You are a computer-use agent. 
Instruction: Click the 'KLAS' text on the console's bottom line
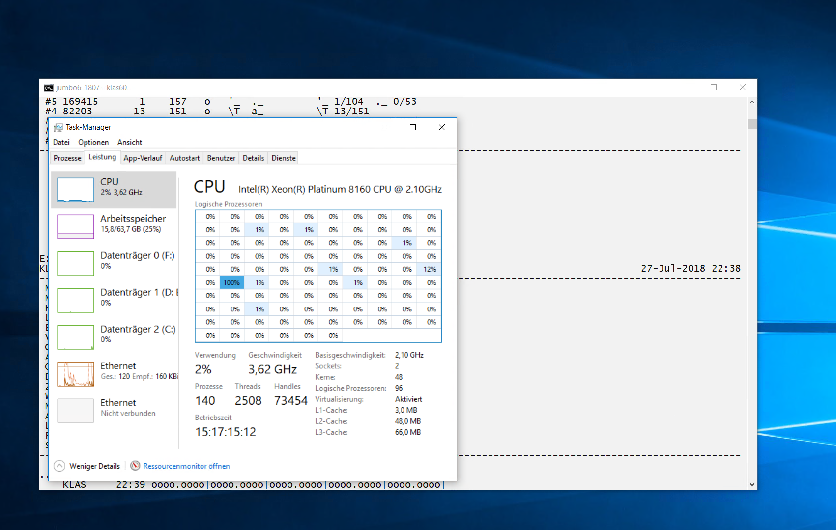click(74, 485)
